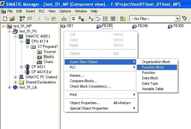Screen dimensions: 191x129
Task: Open the PLC menu in menu bar
Action: (x=42, y=11)
